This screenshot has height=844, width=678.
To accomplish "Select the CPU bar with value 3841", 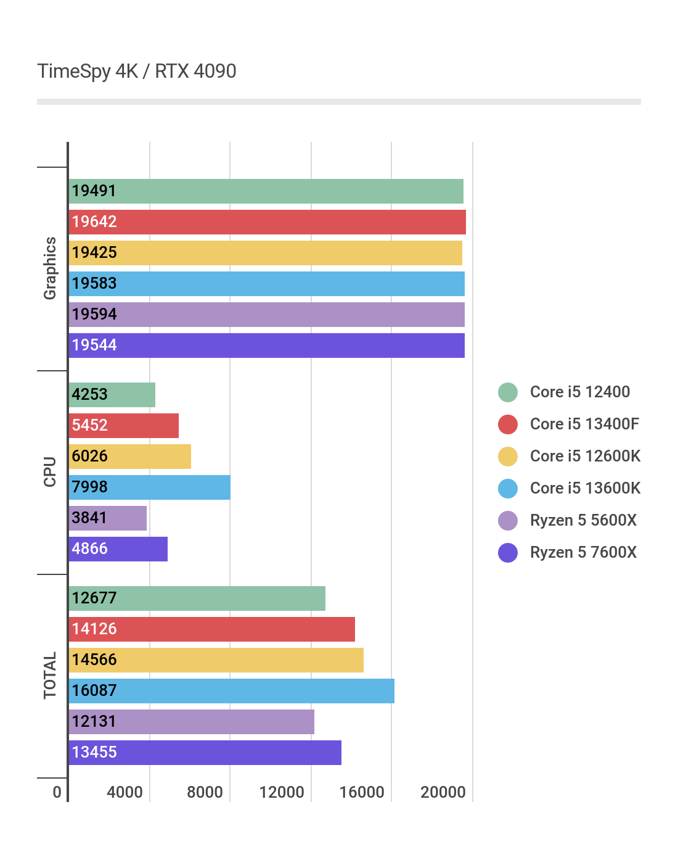I will click(x=108, y=518).
